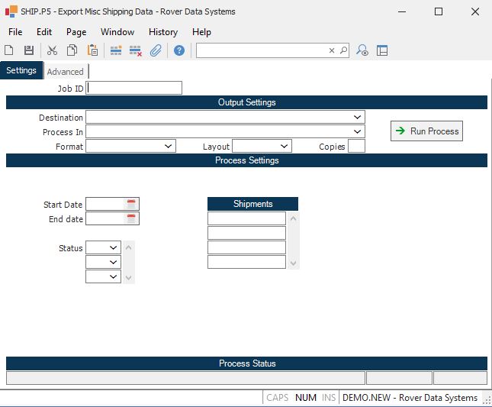Click the New record toolbar icon
The width and height of the screenshot is (492, 407).
click(x=9, y=50)
